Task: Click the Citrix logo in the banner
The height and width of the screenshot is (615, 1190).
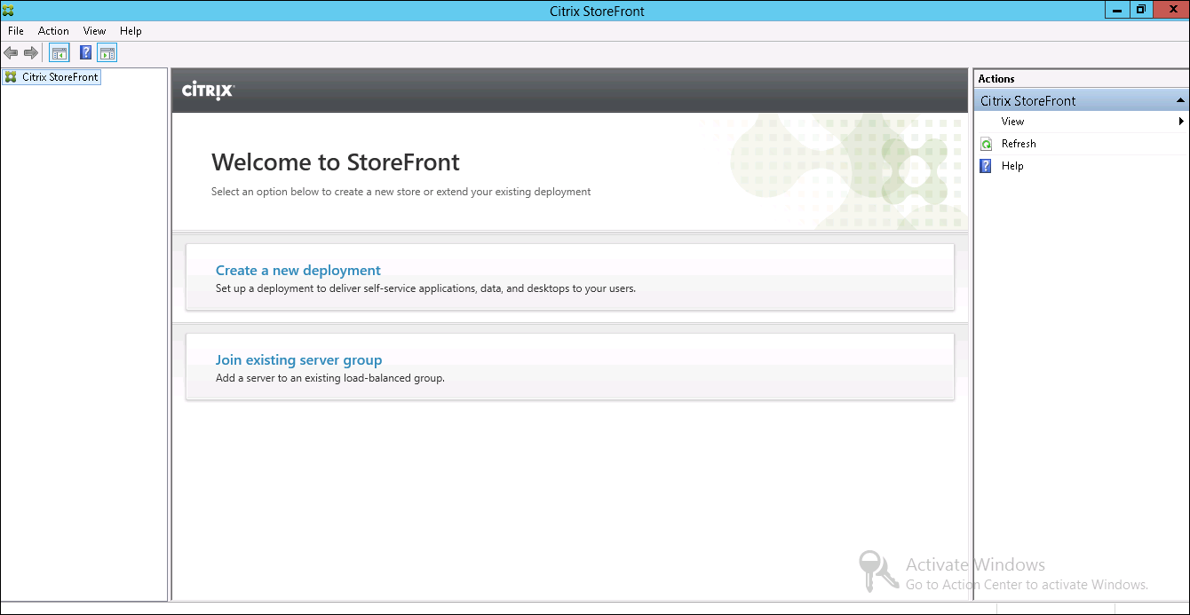Action: [x=207, y=90]
